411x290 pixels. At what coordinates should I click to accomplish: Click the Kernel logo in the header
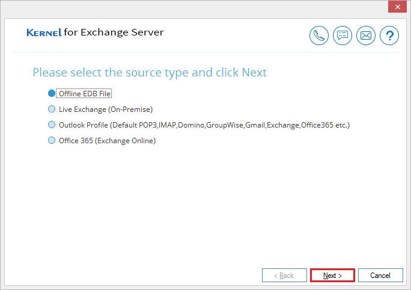click(44, 32)
